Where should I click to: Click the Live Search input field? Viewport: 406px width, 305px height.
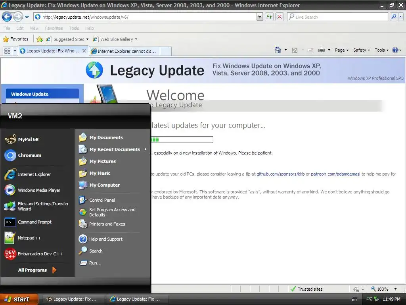point(338,17)
